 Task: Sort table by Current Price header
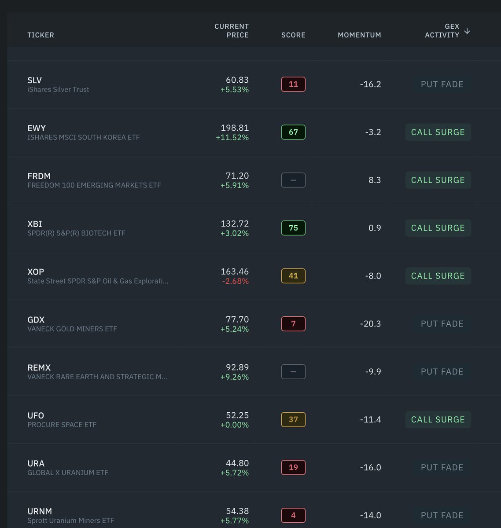point(232,31)
